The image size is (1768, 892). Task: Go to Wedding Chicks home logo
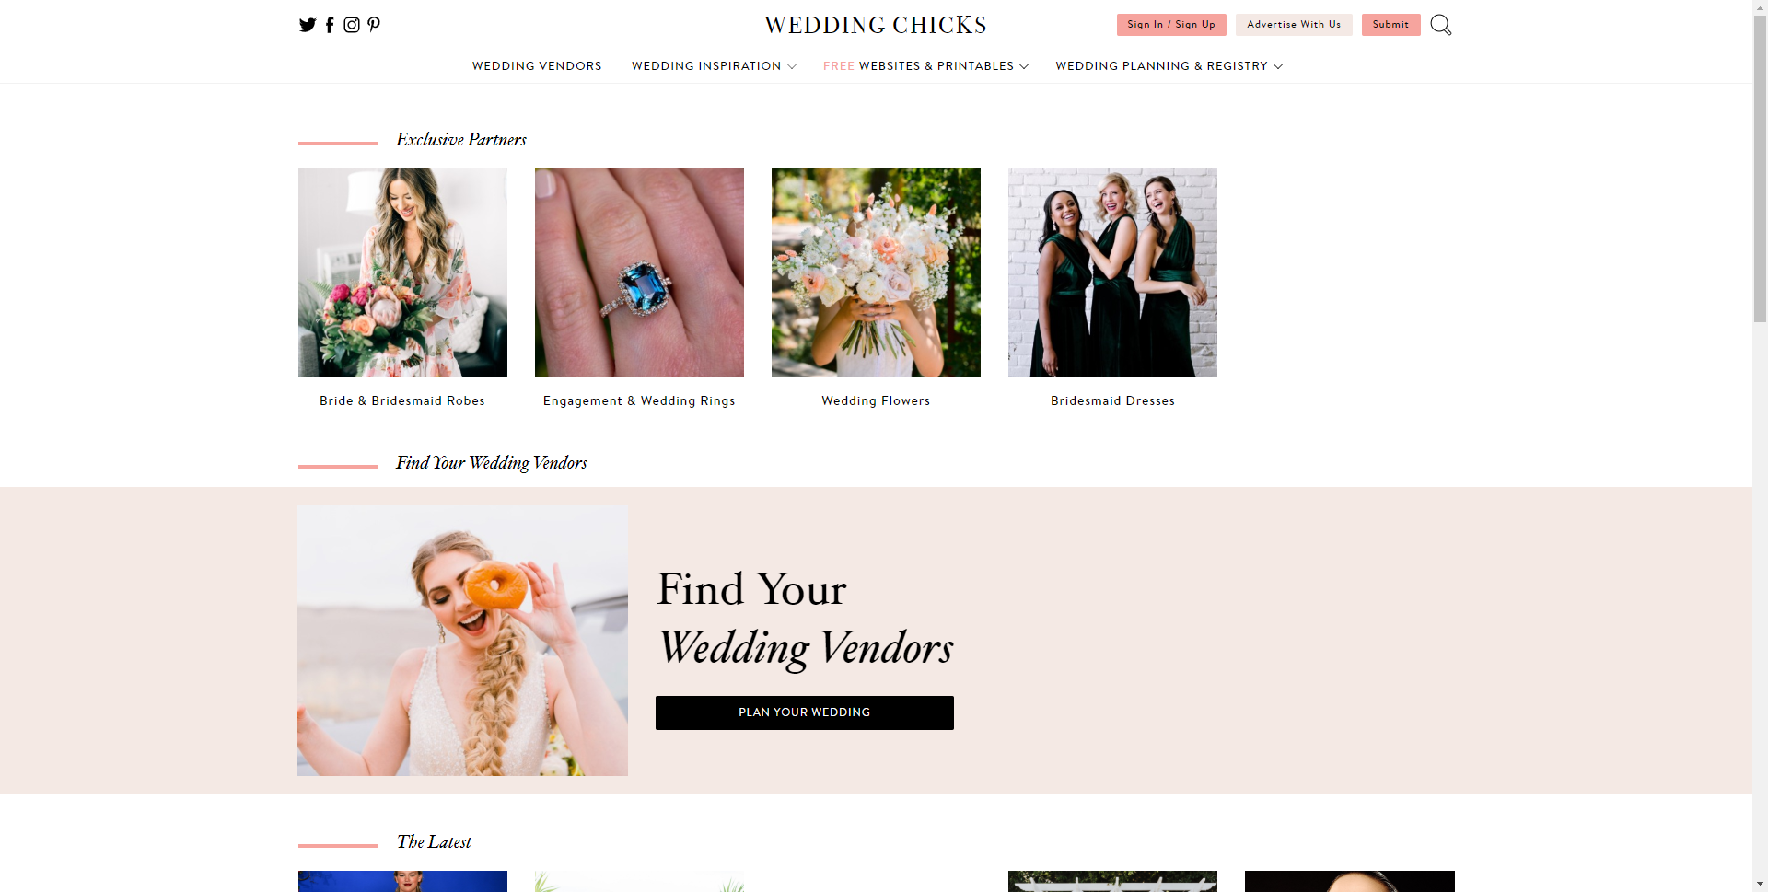coord(876,25)
